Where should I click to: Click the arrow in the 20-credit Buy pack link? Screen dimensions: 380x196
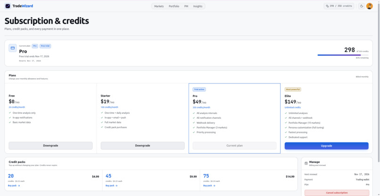coord(19,186)
